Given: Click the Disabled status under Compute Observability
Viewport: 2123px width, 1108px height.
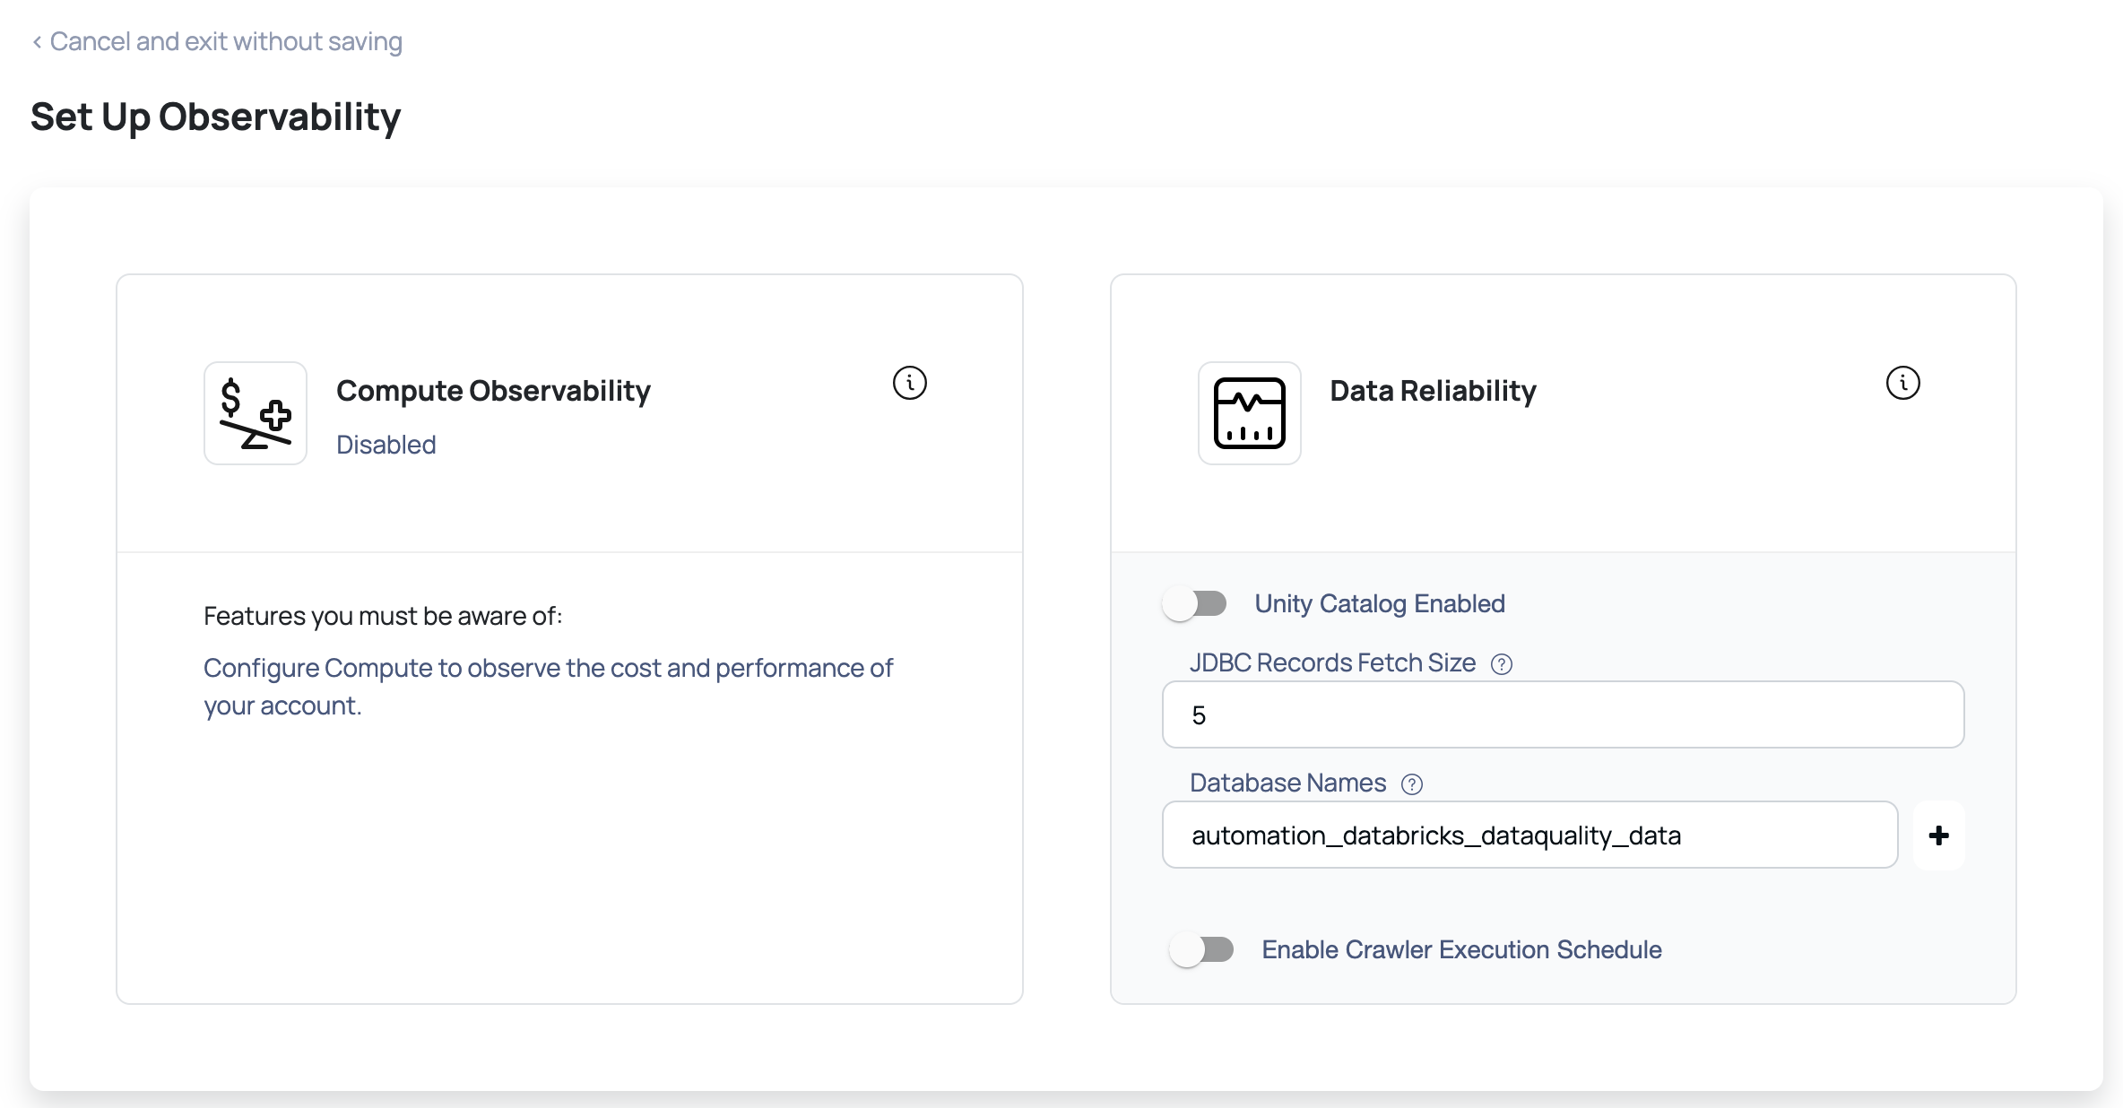Looking at the screenshot, I should [386, 444].
